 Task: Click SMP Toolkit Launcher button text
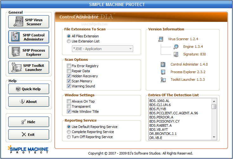coord(34,67)
